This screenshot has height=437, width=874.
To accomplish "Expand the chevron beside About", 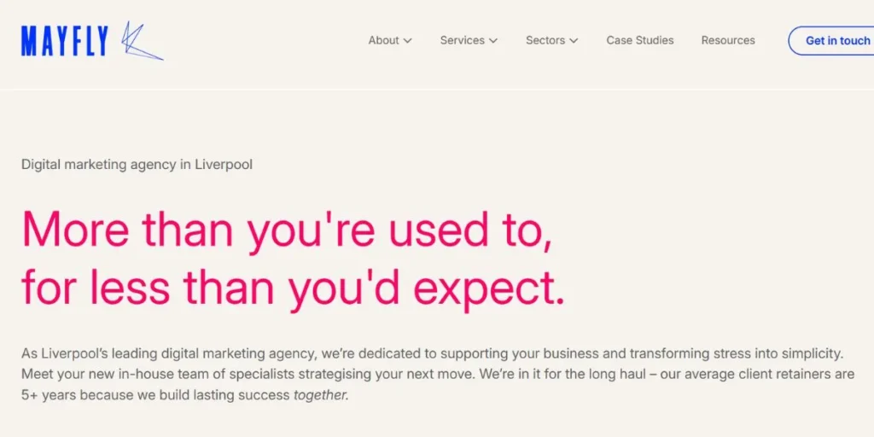I will tap(408, 40).
